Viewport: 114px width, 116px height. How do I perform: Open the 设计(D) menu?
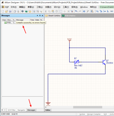pos(57,7)
